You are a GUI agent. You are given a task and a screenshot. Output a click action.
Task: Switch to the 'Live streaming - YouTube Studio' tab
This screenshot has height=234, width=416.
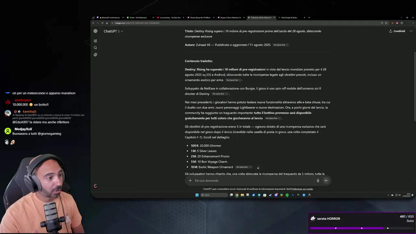point(170,18)
